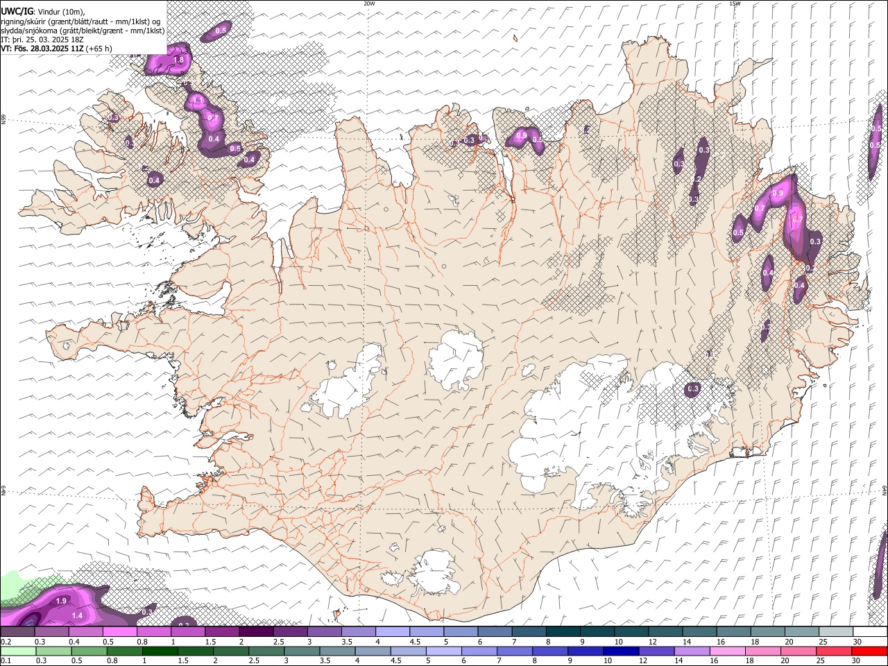Click the '0.2' label under the upper legend row

(x=6, y=642)
